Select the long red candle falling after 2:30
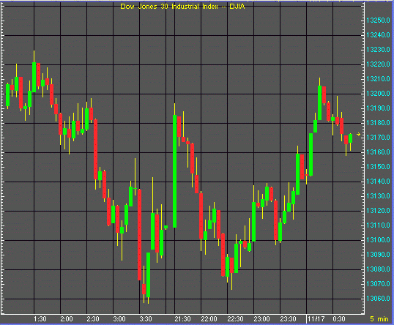This screenshot has height=325, width=394. click(95, 149)
